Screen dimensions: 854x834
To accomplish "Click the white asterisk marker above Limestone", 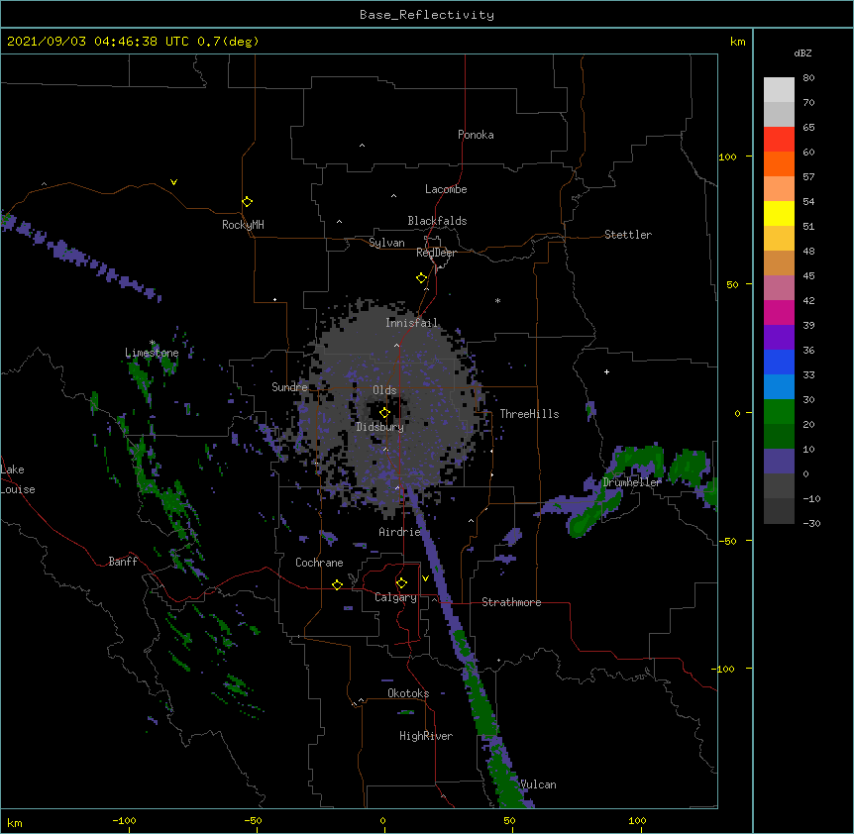I will 153,343.
